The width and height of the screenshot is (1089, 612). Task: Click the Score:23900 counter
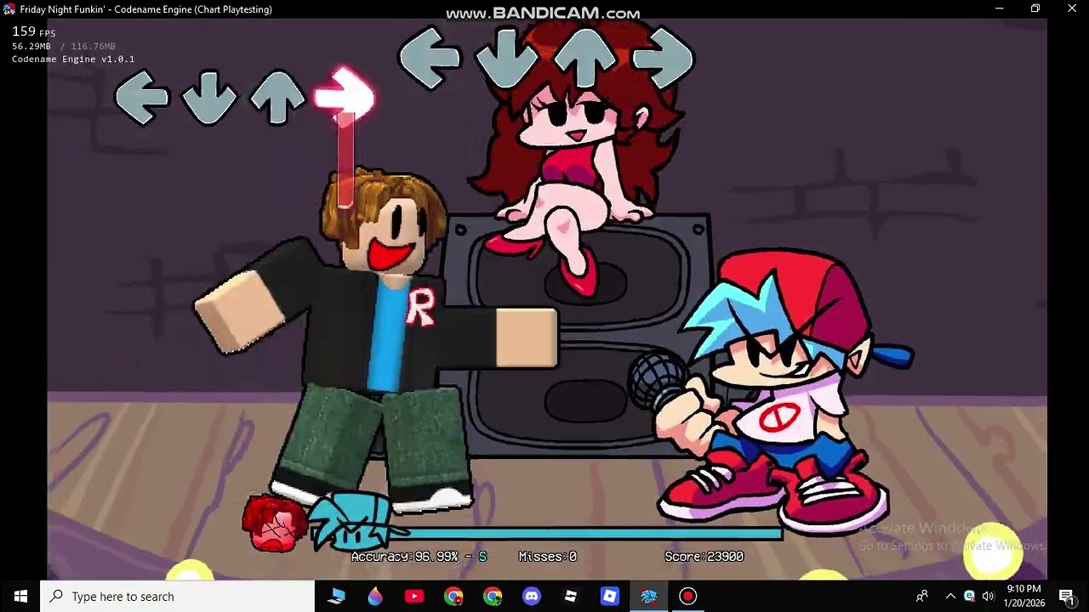[704, 557]
